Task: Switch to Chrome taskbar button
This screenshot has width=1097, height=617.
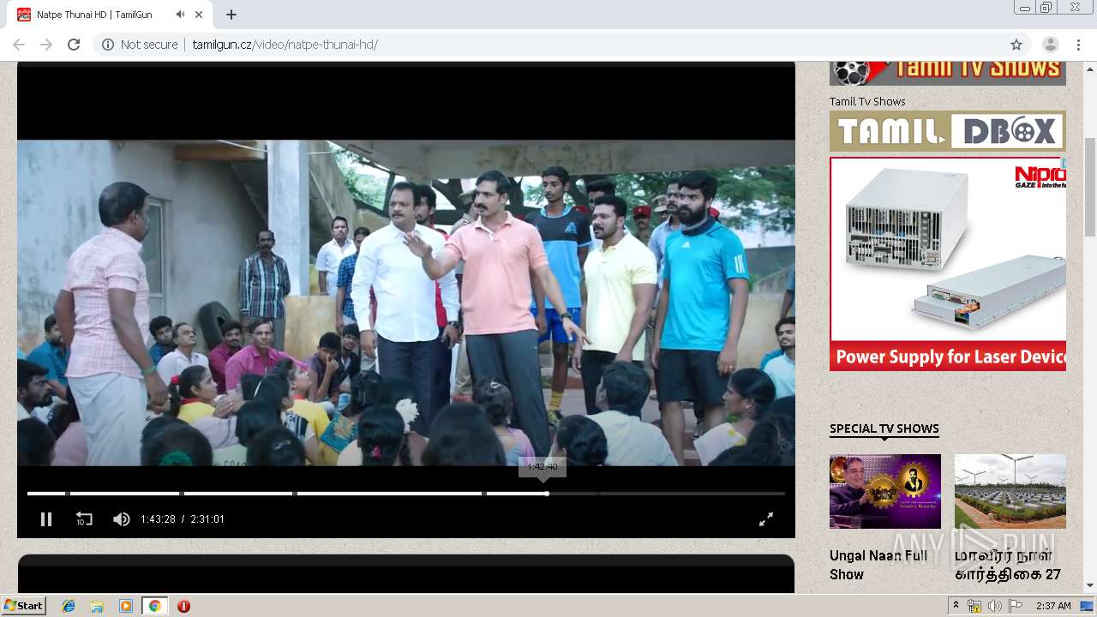Action: (155, 606)
